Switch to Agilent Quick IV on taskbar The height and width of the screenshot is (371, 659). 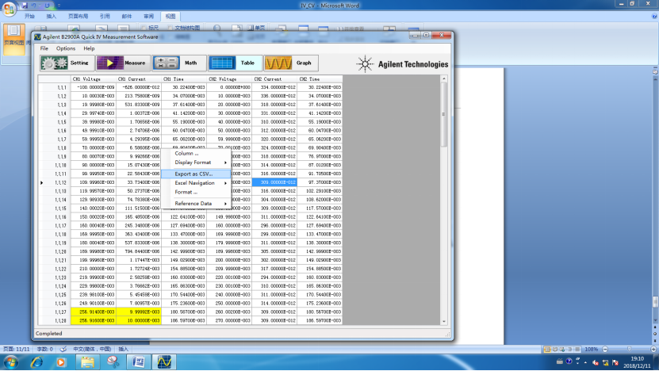tap(164, 361)
